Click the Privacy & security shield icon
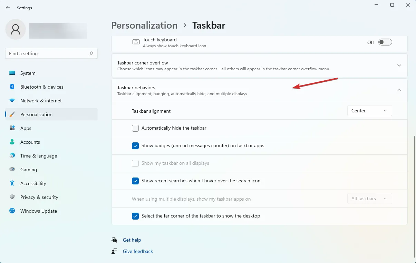Viewport: 416px width, 263px height. [12, 197]
